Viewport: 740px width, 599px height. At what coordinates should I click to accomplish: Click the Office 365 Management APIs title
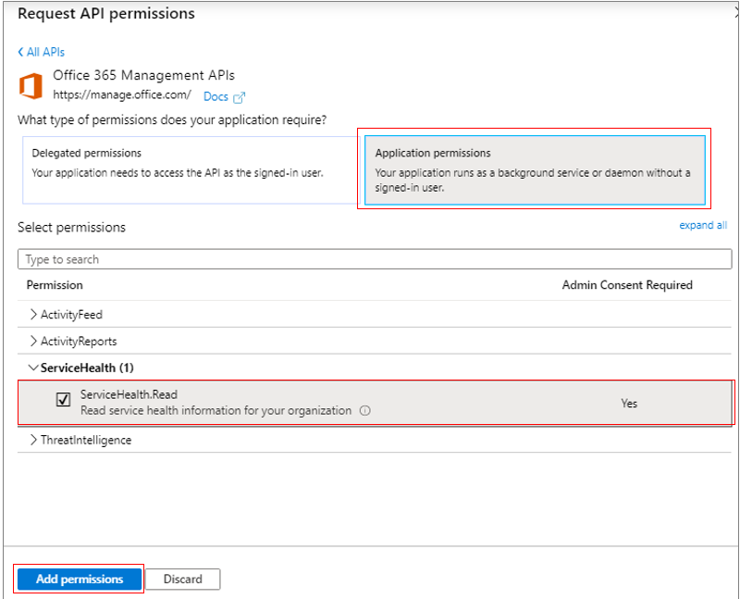click(143, 75)
